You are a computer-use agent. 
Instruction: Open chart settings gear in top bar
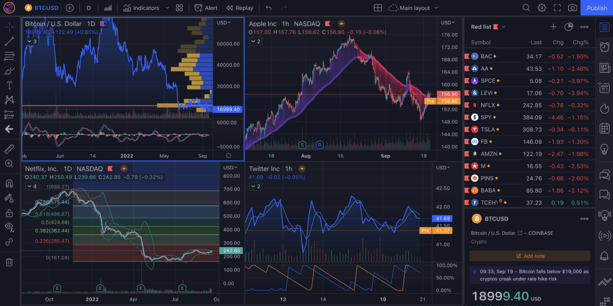542,8
